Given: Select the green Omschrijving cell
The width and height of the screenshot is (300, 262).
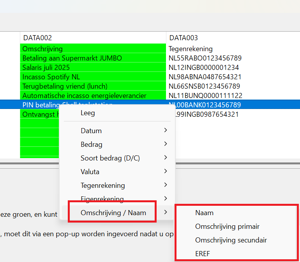Looking at the screenshot, I should [x=93, y=49].
